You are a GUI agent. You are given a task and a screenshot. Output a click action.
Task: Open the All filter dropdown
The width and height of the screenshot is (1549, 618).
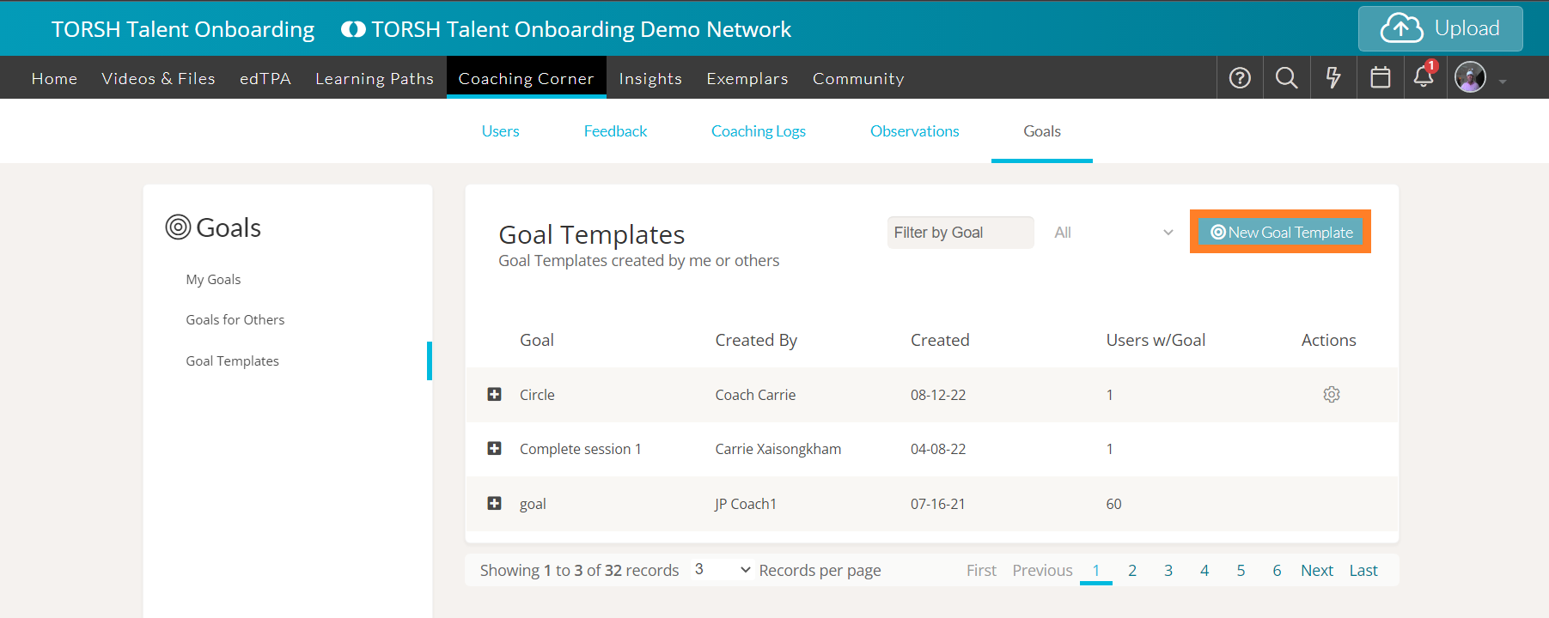click(1113, 233)
